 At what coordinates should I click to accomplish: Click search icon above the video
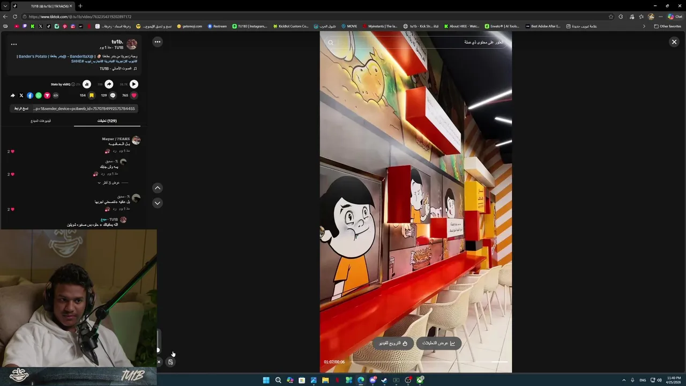coord(331,42)
